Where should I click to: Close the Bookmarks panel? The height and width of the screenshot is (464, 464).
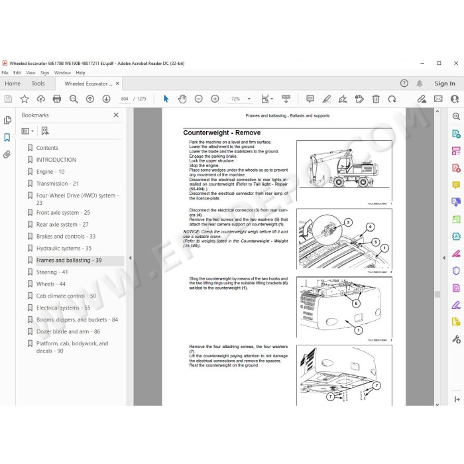click(116, 115)
